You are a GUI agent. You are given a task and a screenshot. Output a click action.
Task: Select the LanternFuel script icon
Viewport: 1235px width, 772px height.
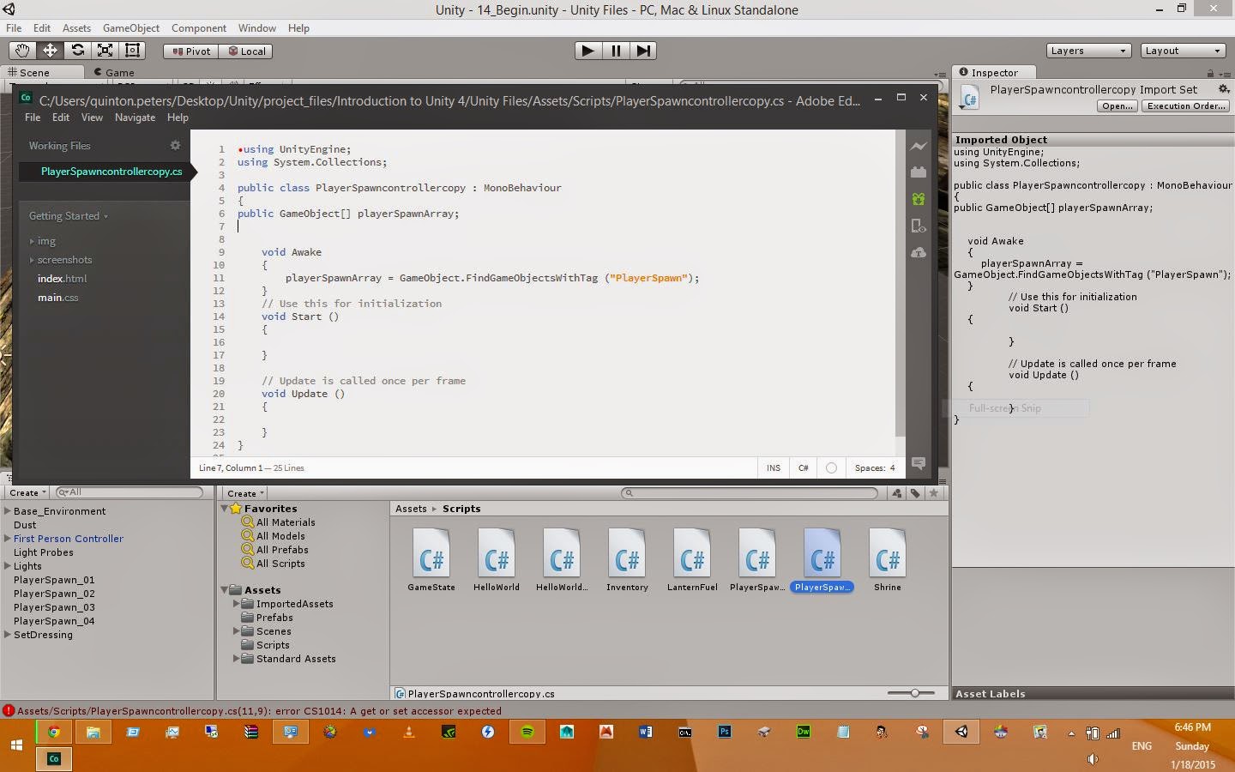692,553
